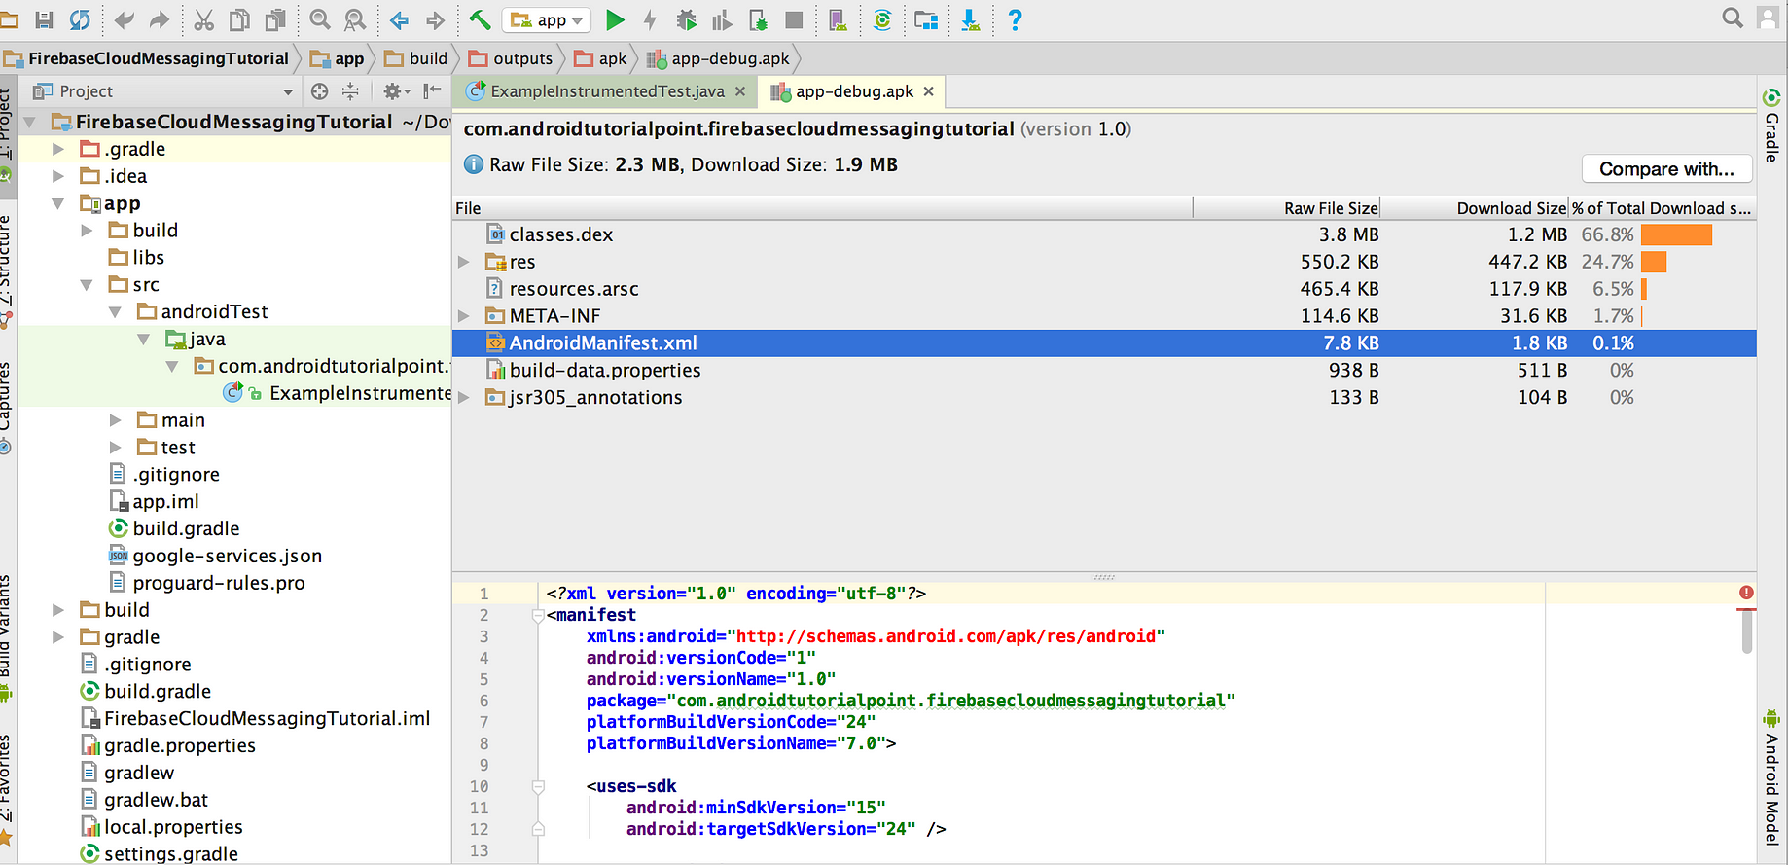Collapse the androidTest folder

click(x=115, y=312)
